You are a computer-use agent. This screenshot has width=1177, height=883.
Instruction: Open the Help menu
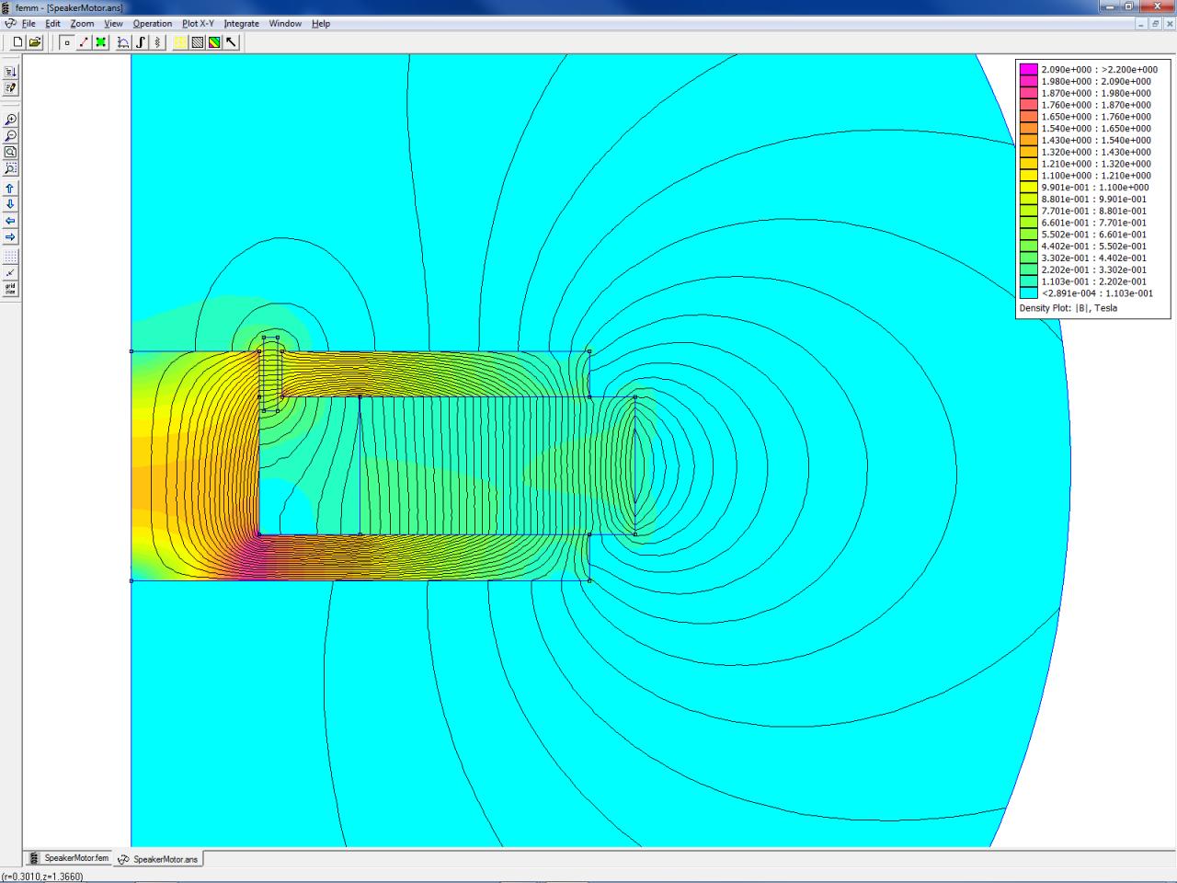[x=321, y=24]
